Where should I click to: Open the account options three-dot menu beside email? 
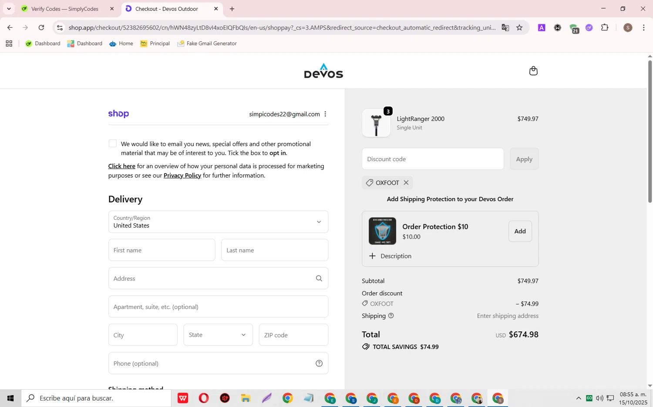pos(325,114)
